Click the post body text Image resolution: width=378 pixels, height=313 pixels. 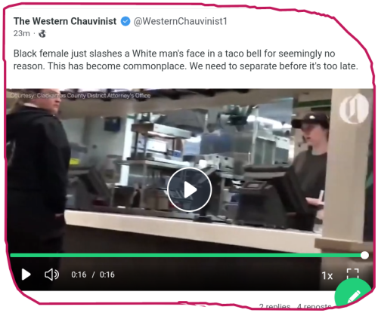(185, 60)
